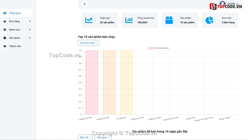Expand the Sản phẩm submenu chevron
This screenshot has height=140, width=248.
click(30, 38)
